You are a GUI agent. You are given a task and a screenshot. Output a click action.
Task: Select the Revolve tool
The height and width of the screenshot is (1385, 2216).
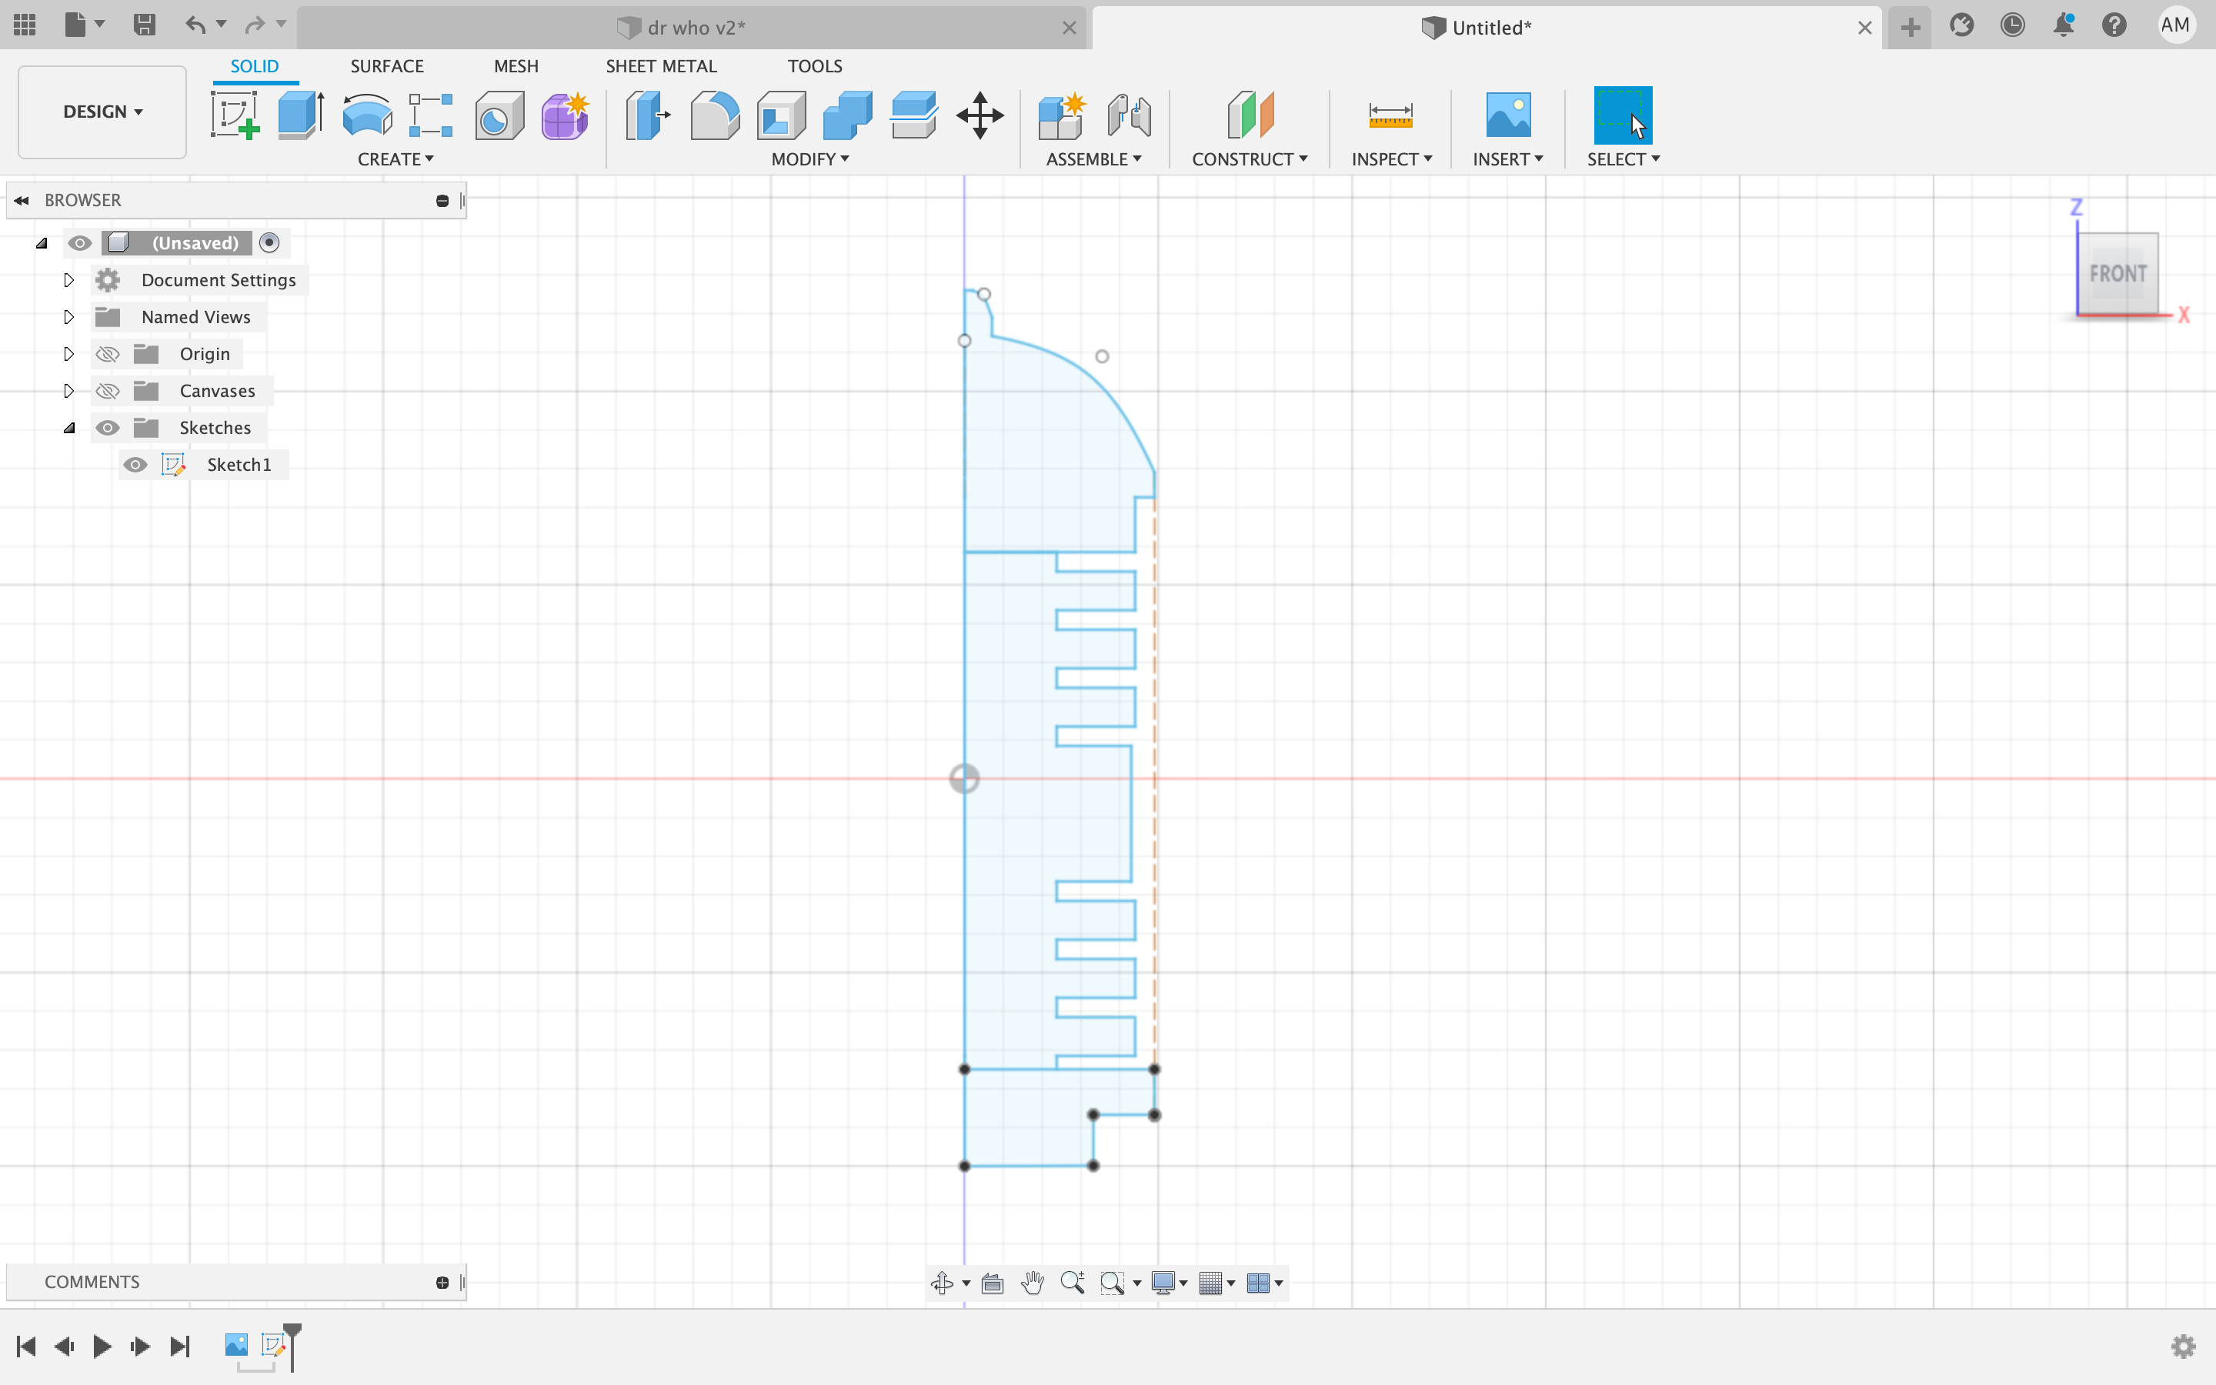click(366, 115)
